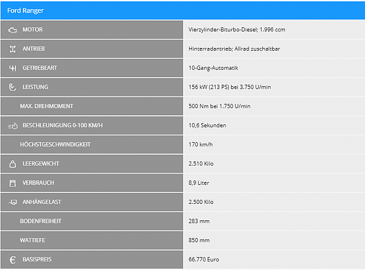Click the 10-Gang-Automatik transmission value

pos(213,68)
